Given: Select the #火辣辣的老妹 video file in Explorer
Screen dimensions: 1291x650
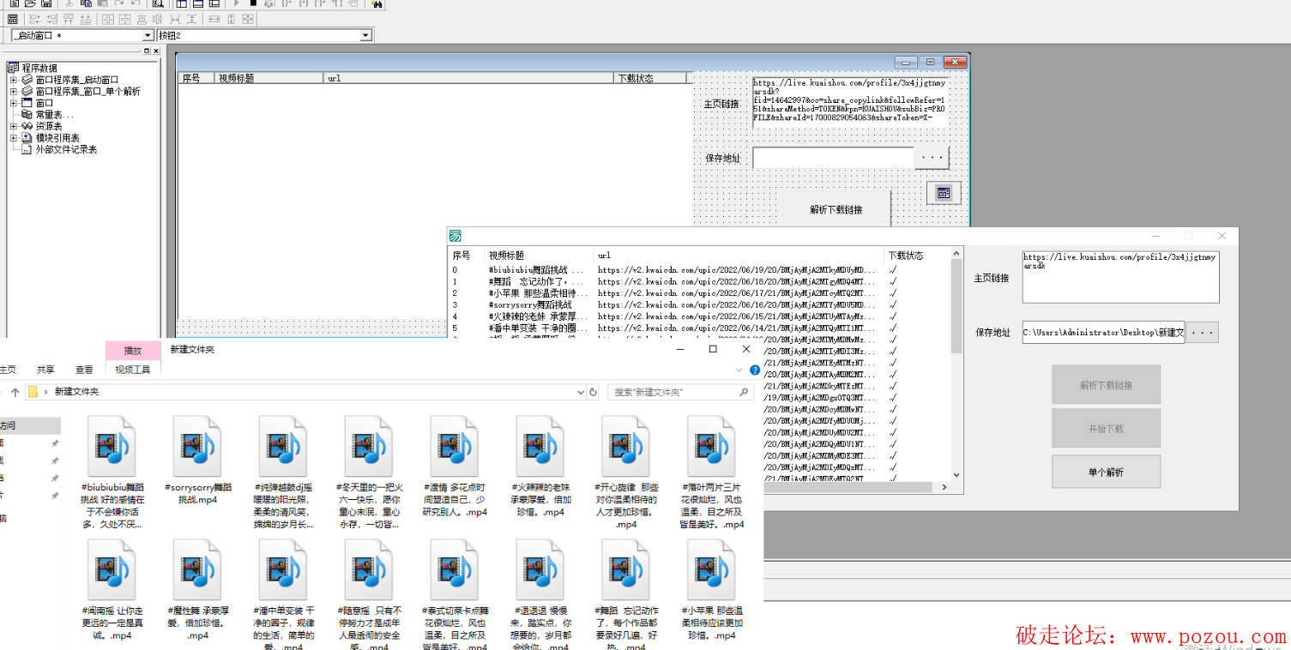Looking at the screenshot, I should tap(540, 466).
